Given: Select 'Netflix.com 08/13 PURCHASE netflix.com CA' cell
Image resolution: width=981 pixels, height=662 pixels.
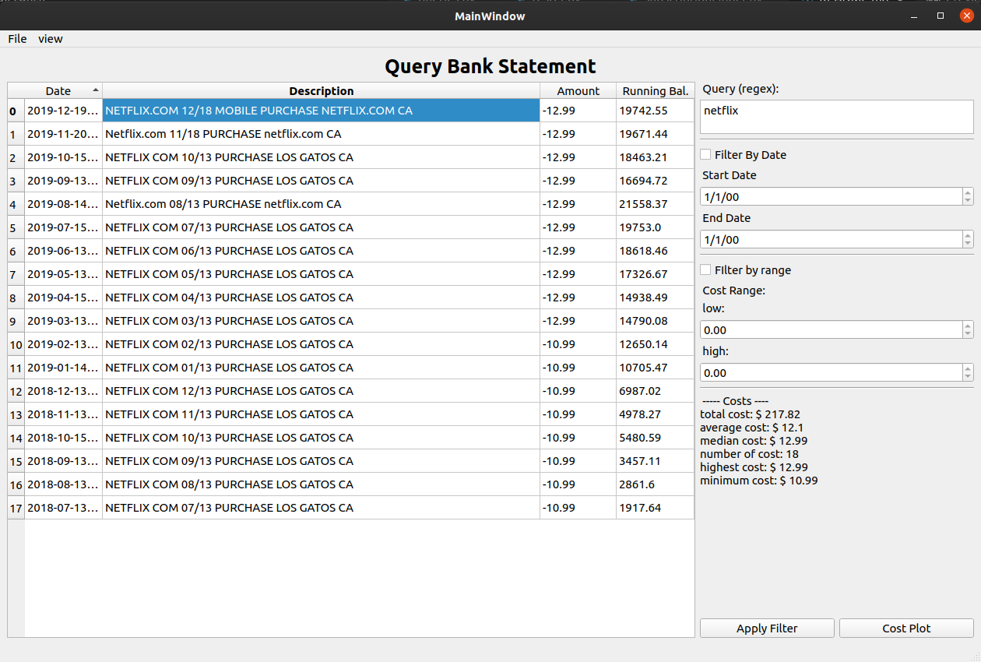Looking at the screenshot, I should (x=321, y=204).
